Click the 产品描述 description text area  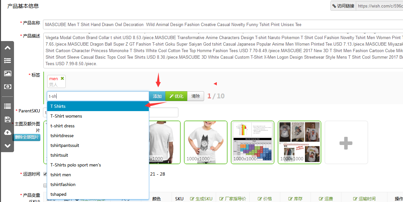223,50
